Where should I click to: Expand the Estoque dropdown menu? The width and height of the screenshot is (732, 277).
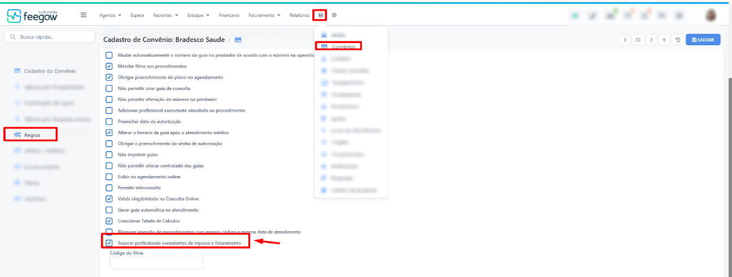(x=198, y=15)
